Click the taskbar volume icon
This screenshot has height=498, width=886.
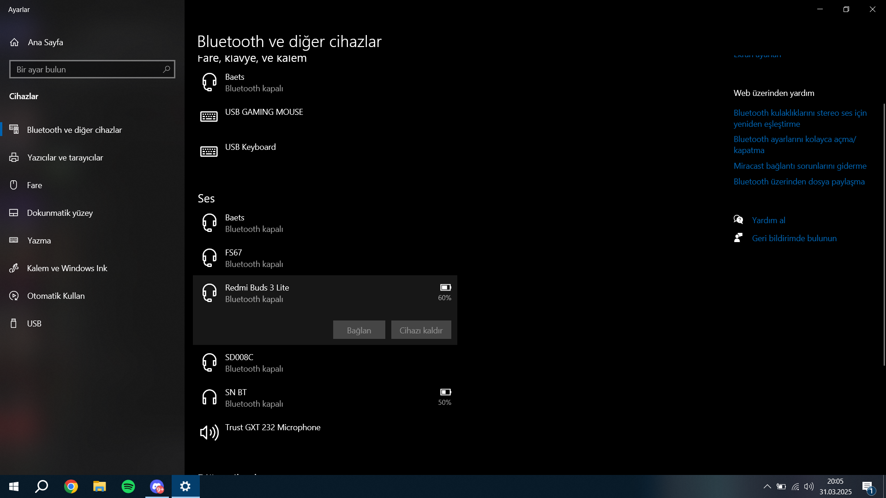click(x=808, y=486)
